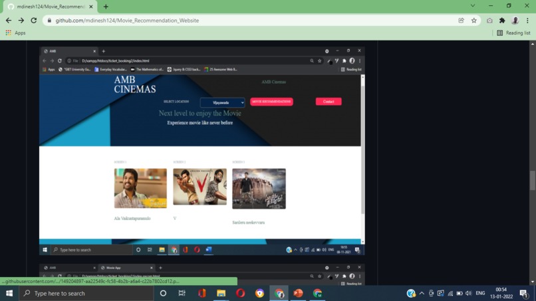Open the volume control in the tray
Viewport: 536px width, 301px height.
point(469,293)
